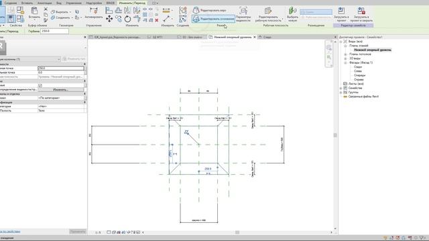The height and width of the screenshot is (241, 429).
Task: Click the Measure between two points icon
Action: (166, 19)
